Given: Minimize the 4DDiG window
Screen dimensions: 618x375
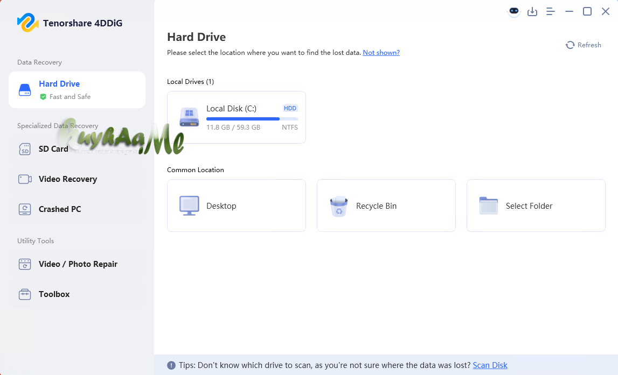Looking at the screenshot, I should [x=569, y=11].
